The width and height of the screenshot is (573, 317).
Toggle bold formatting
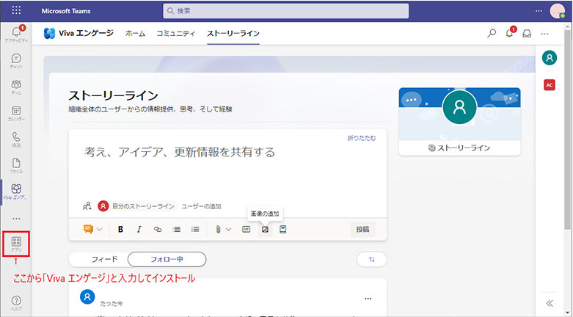(120, 229)
